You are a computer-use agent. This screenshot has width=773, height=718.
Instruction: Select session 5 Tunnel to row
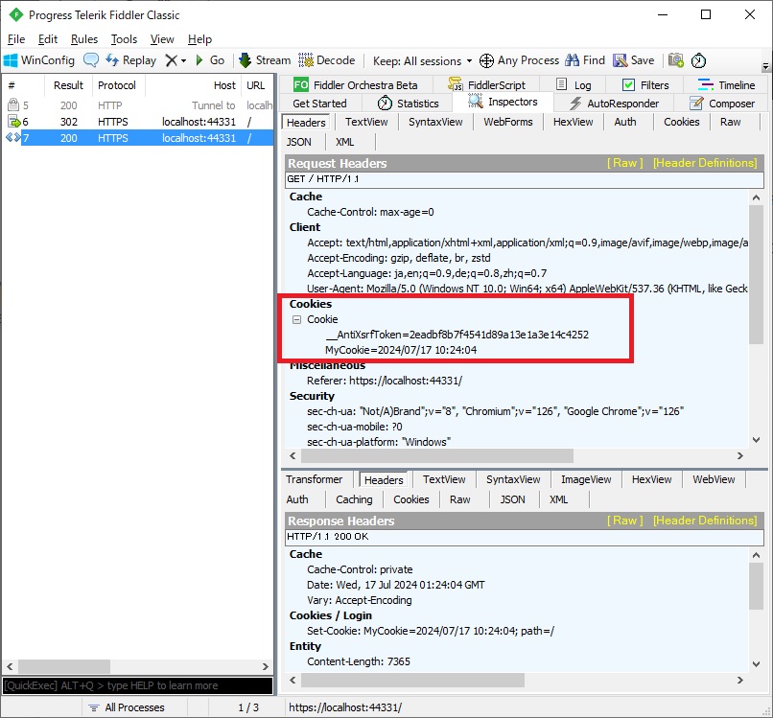(x=138, y=105)
